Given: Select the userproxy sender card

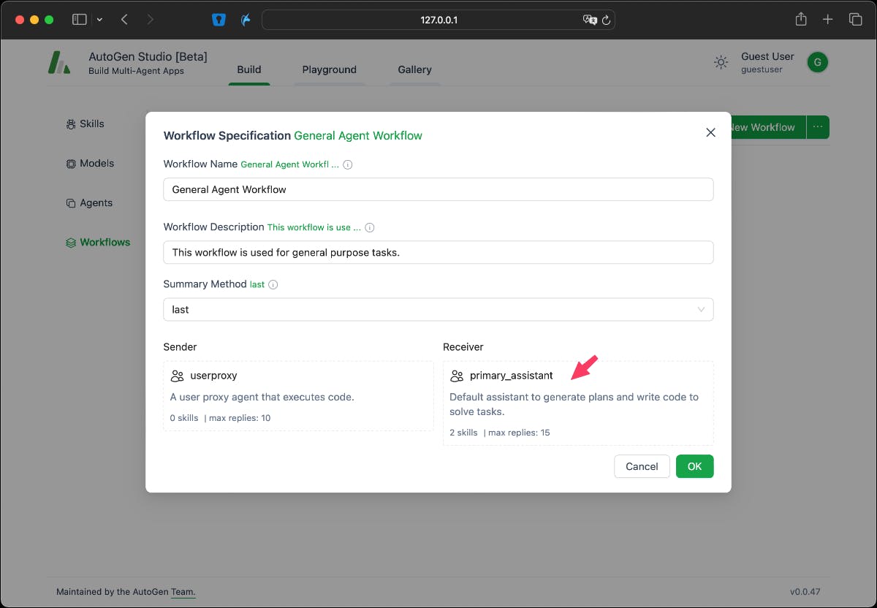Looking at the screenshot, I should click(298, 396).
